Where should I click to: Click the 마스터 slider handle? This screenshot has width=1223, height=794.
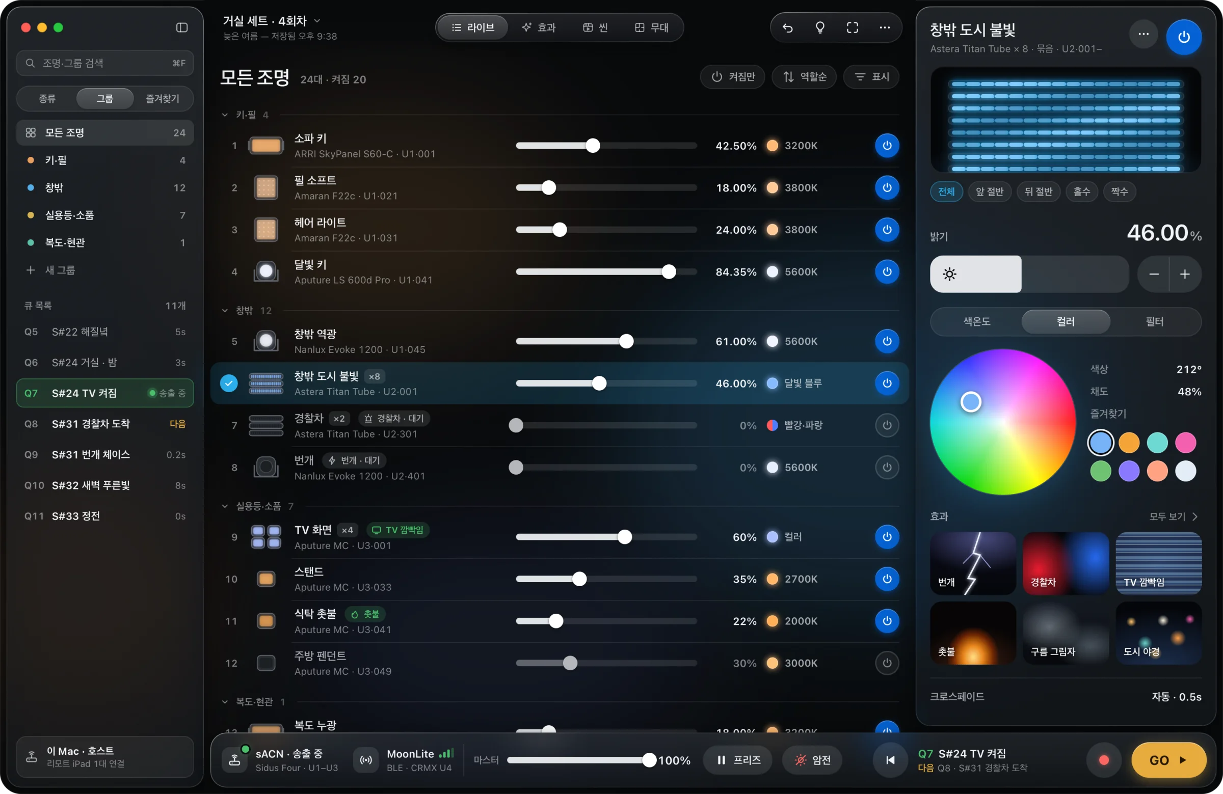650,760
